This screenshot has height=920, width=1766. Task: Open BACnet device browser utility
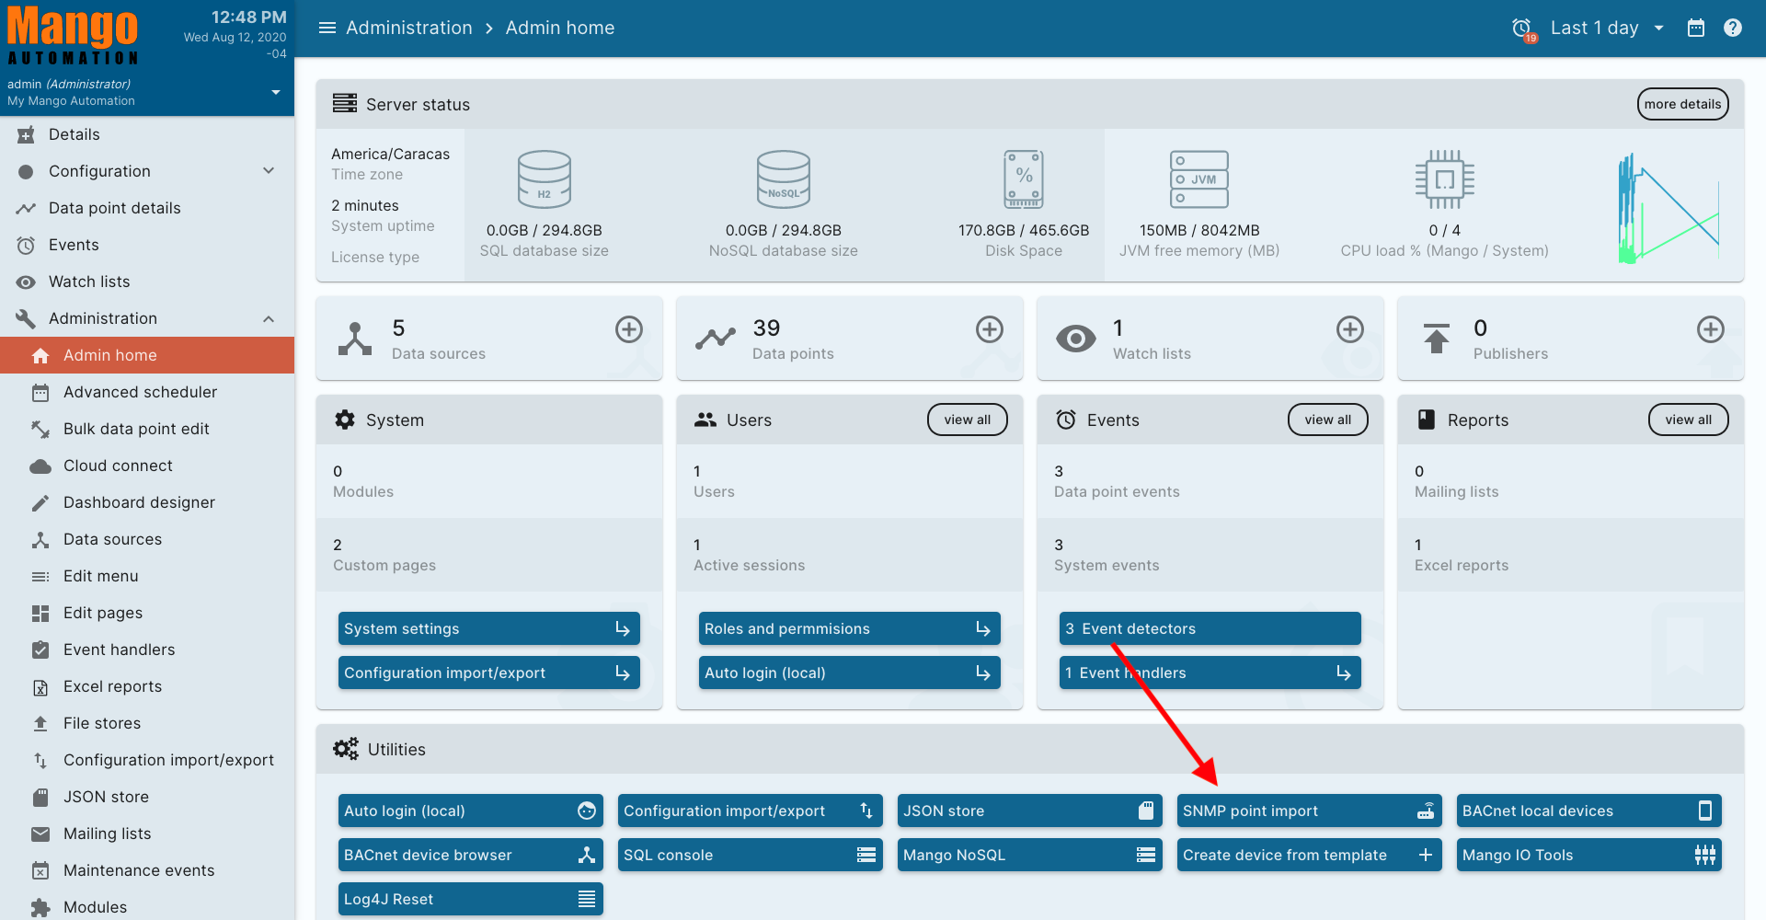471,855
